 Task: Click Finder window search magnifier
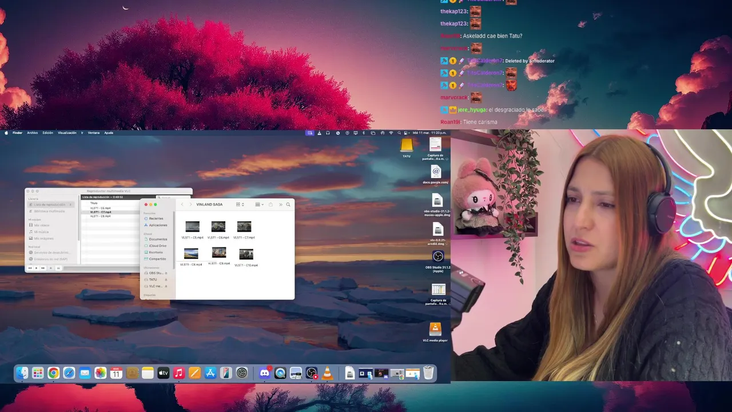pos(288,204)
